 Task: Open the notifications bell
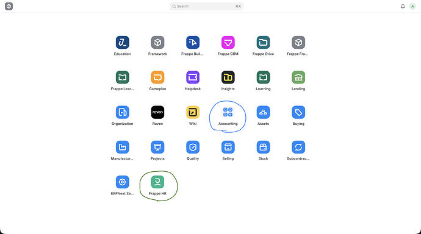pyautogui.click(x=403, y=7)
